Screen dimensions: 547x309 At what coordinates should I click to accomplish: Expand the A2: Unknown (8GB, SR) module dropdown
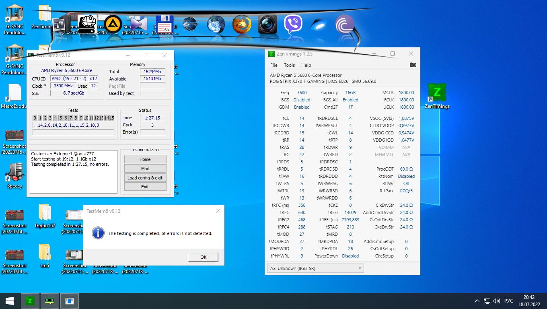click(315, 268)
